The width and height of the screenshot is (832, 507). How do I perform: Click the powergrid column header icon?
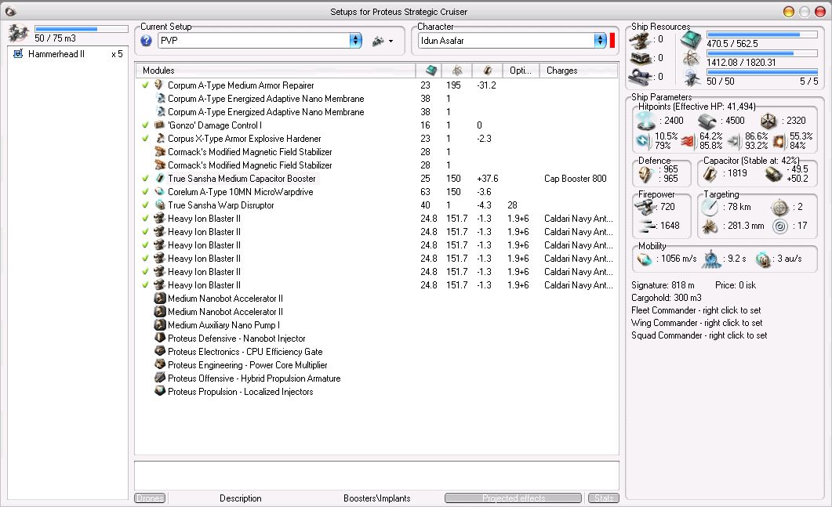coord(456,71)
